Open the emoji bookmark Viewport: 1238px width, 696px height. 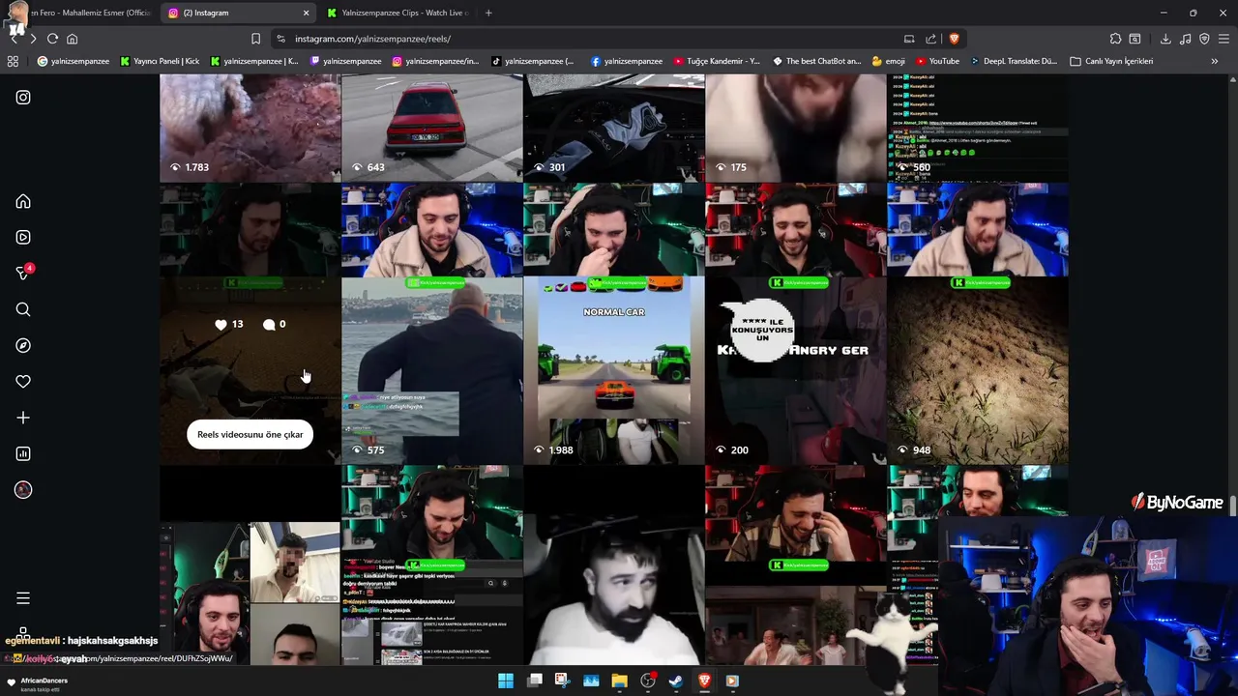(x=888, y=61)
